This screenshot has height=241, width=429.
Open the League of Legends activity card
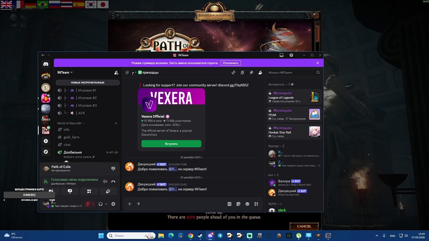294,97
